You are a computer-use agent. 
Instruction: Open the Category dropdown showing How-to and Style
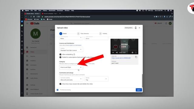tap(71, 67)
